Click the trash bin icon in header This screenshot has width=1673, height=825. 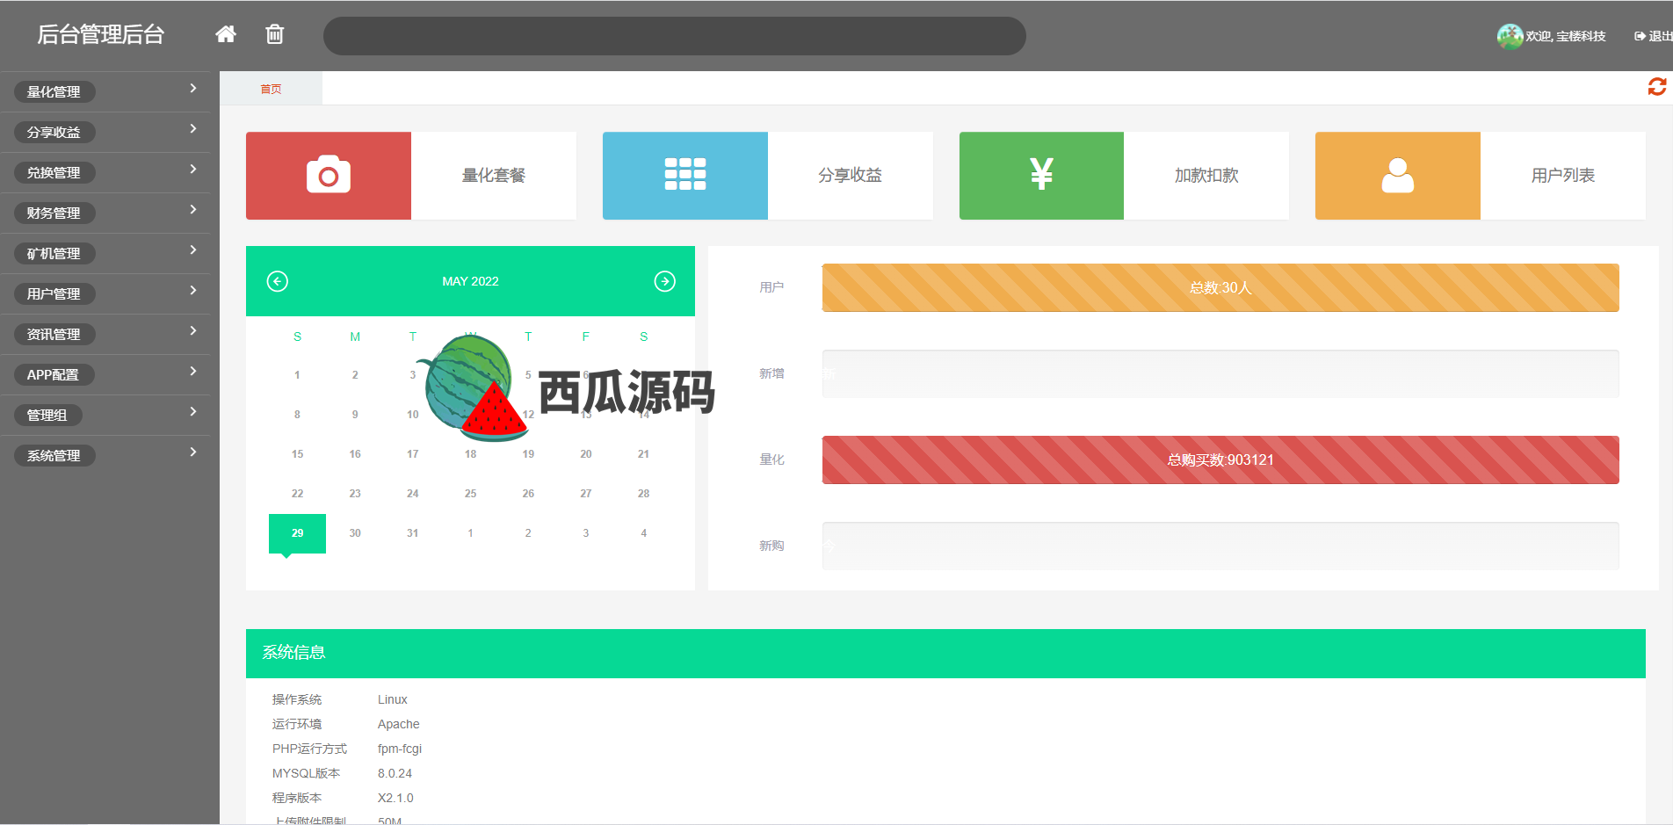[275, 34]
